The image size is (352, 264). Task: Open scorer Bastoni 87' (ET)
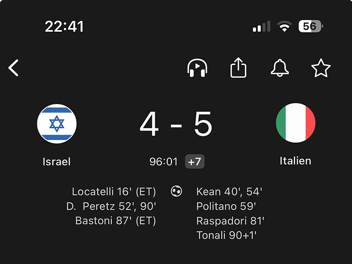[x=116, y=221]
